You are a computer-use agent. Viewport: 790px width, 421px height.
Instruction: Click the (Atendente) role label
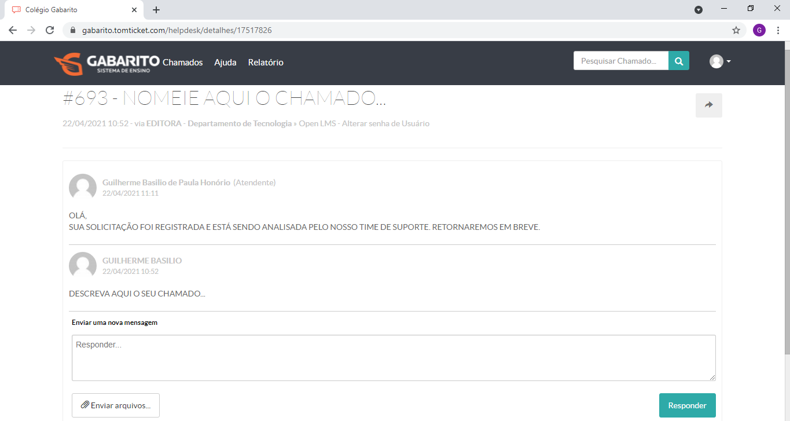[255, 182]
